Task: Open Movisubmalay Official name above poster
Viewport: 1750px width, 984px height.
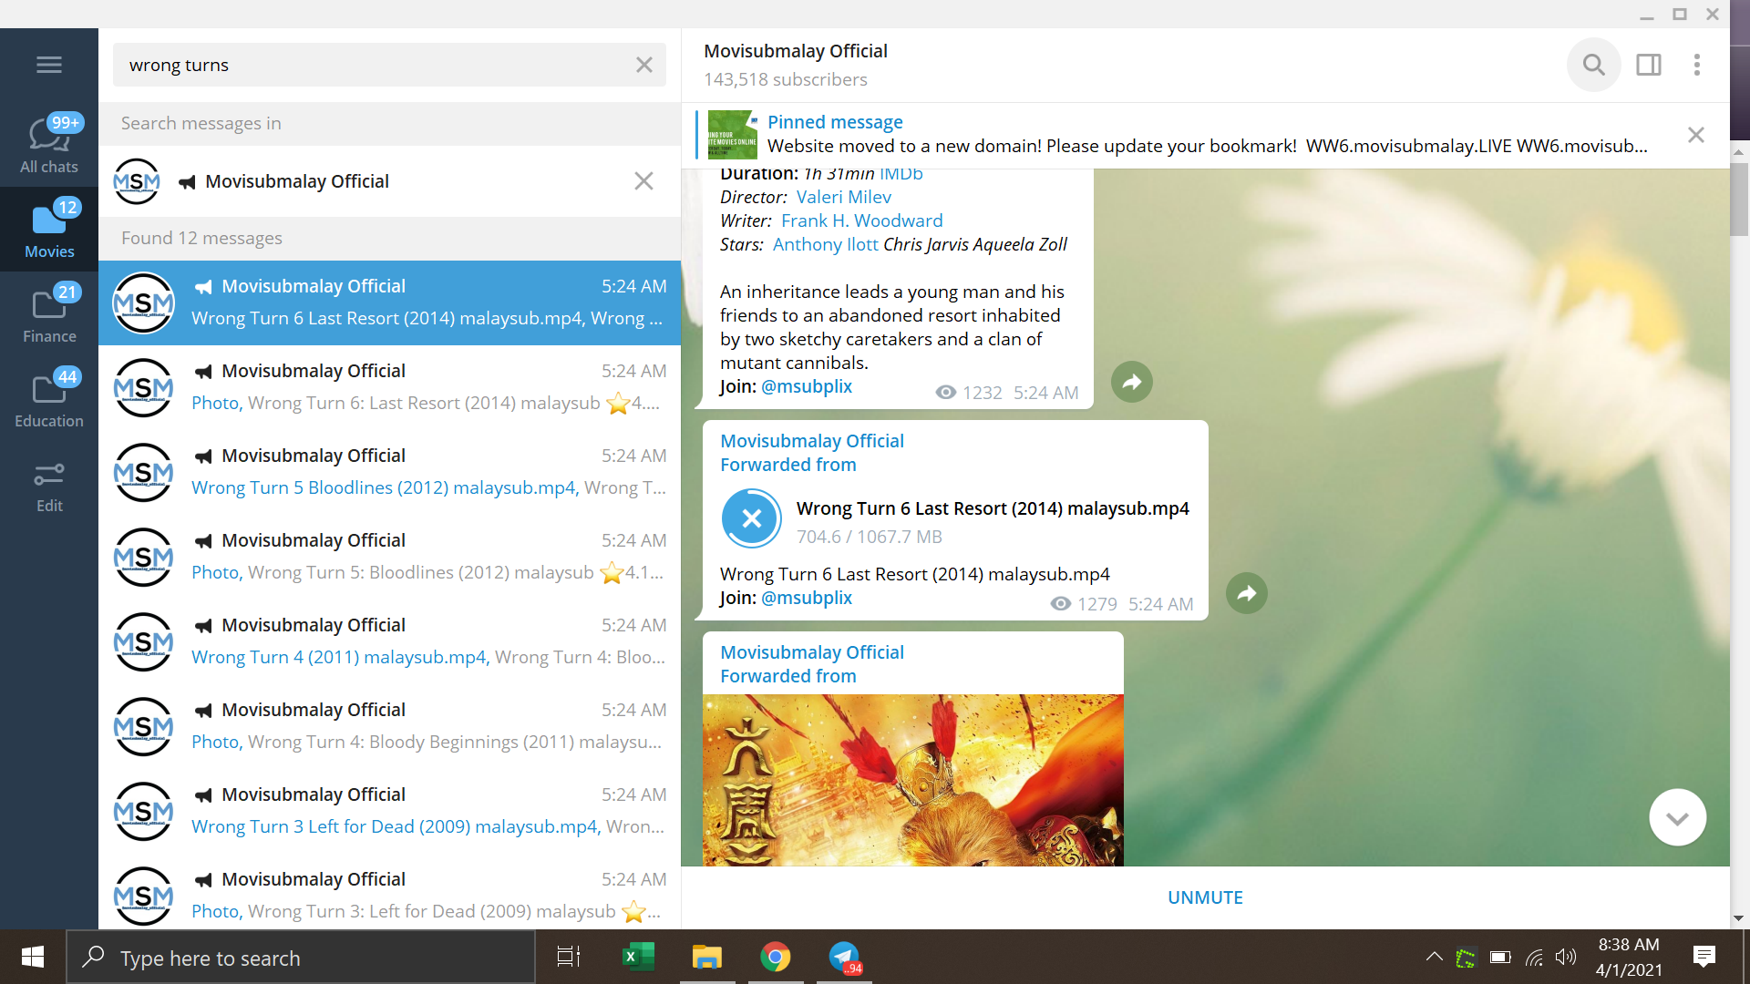Action: (x=812, y=652)
